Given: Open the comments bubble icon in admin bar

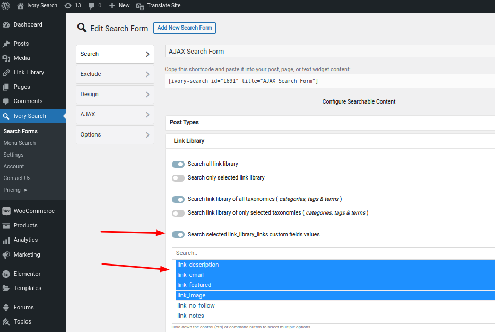Looking at the screenshot, I should tap(91, 6).
